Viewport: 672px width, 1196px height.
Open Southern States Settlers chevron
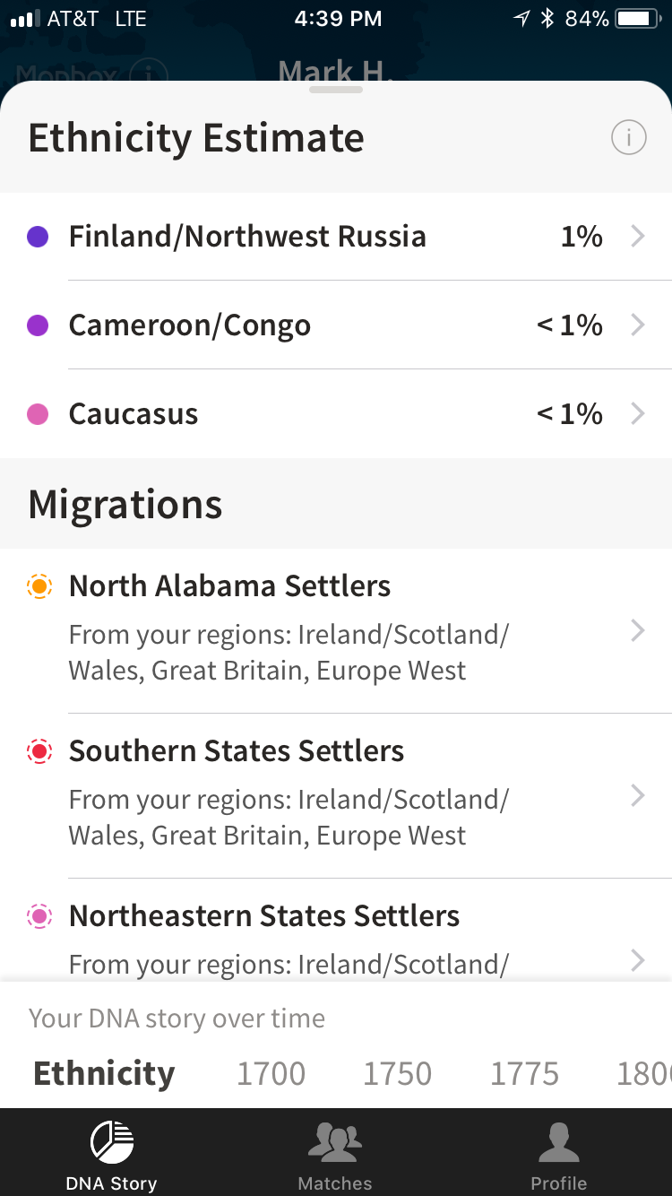(638, 796)
